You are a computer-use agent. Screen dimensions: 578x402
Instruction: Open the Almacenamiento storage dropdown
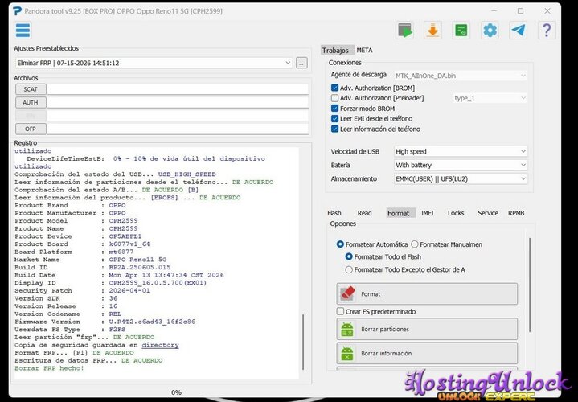point(461,178)
